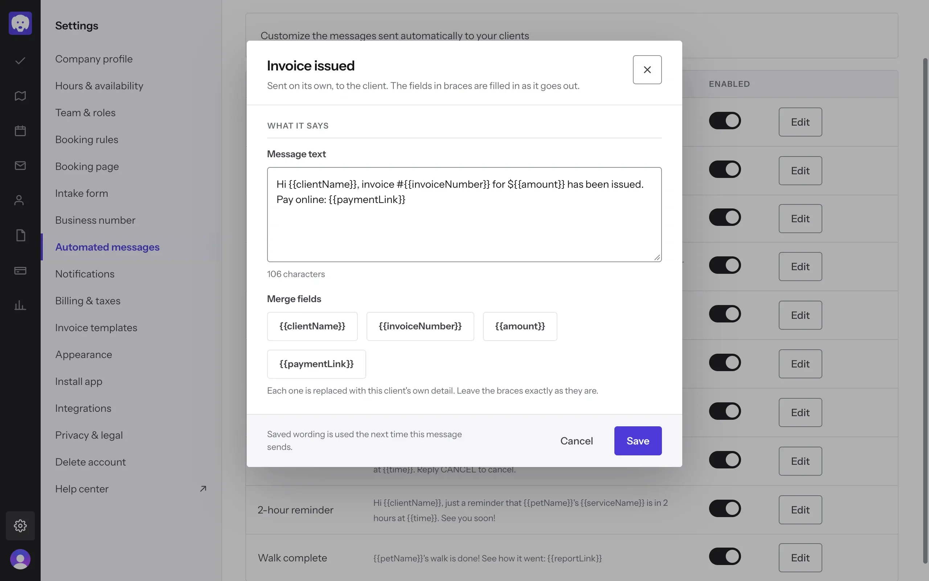The height and width of the screenshot is (581, 929).
Task: Open Business number settings
Action: (x=95, y=220)
